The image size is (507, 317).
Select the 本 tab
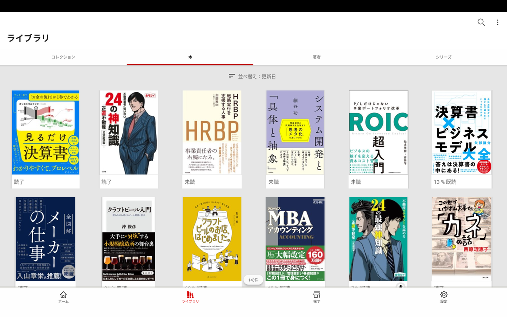coord(190,57)
